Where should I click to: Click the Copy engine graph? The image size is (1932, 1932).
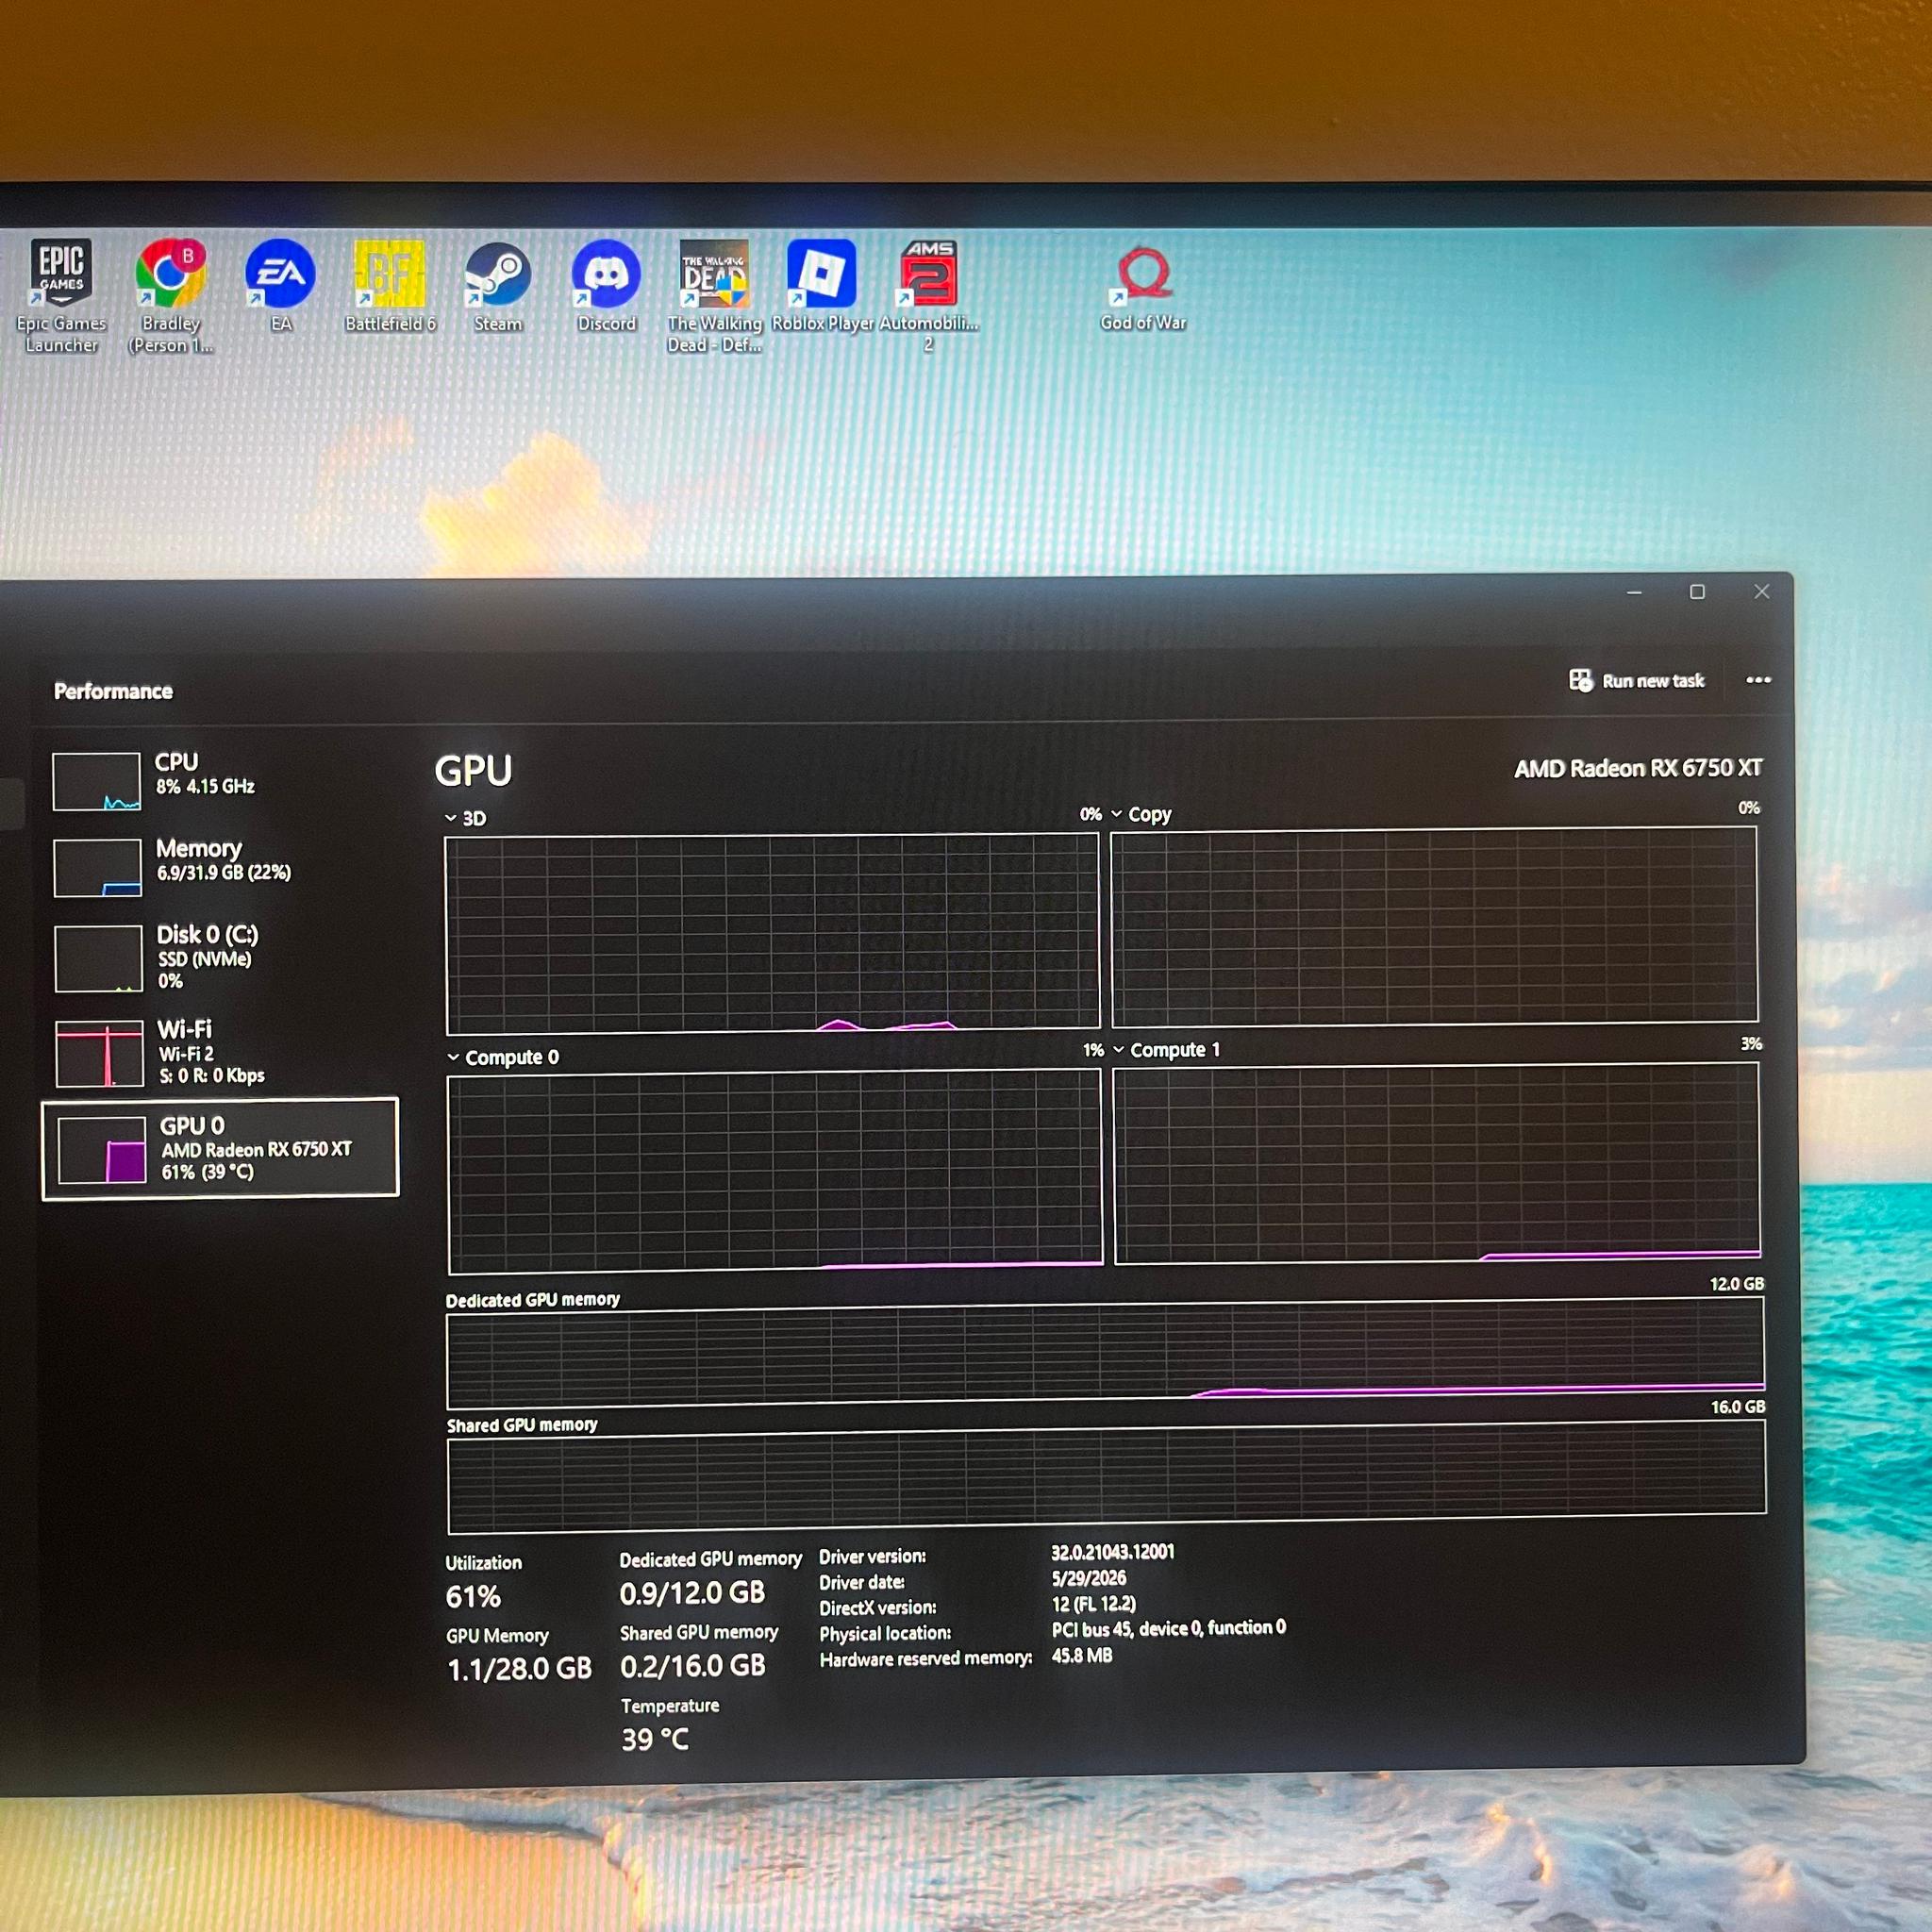(1434, 925)
